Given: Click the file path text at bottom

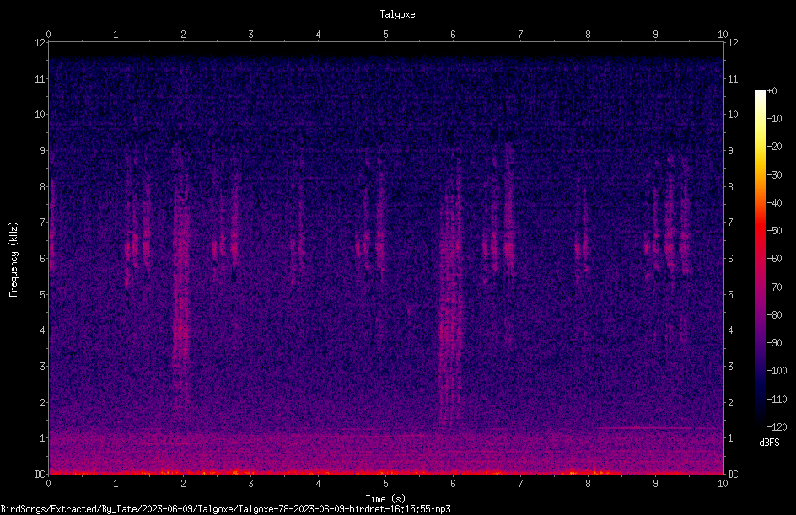Looking at the screenshot, I should pos(225,509).
